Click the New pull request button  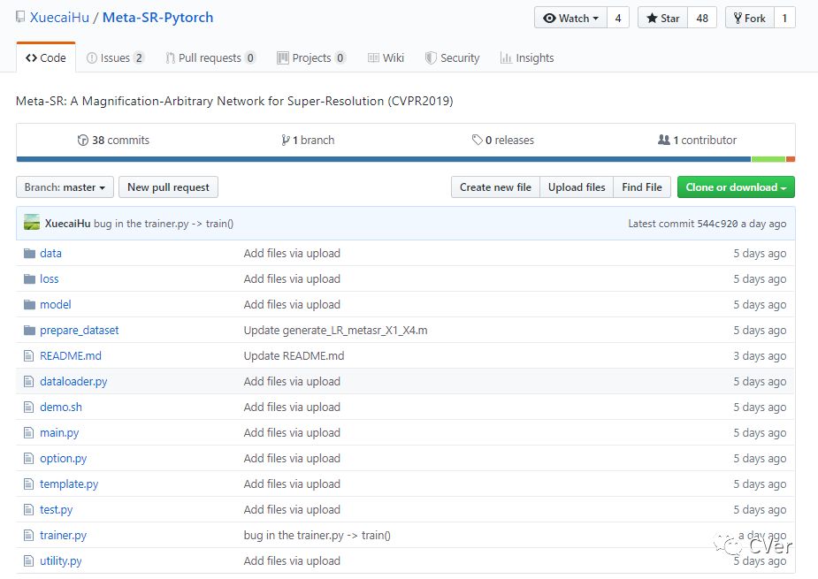(x=168, y=187)
